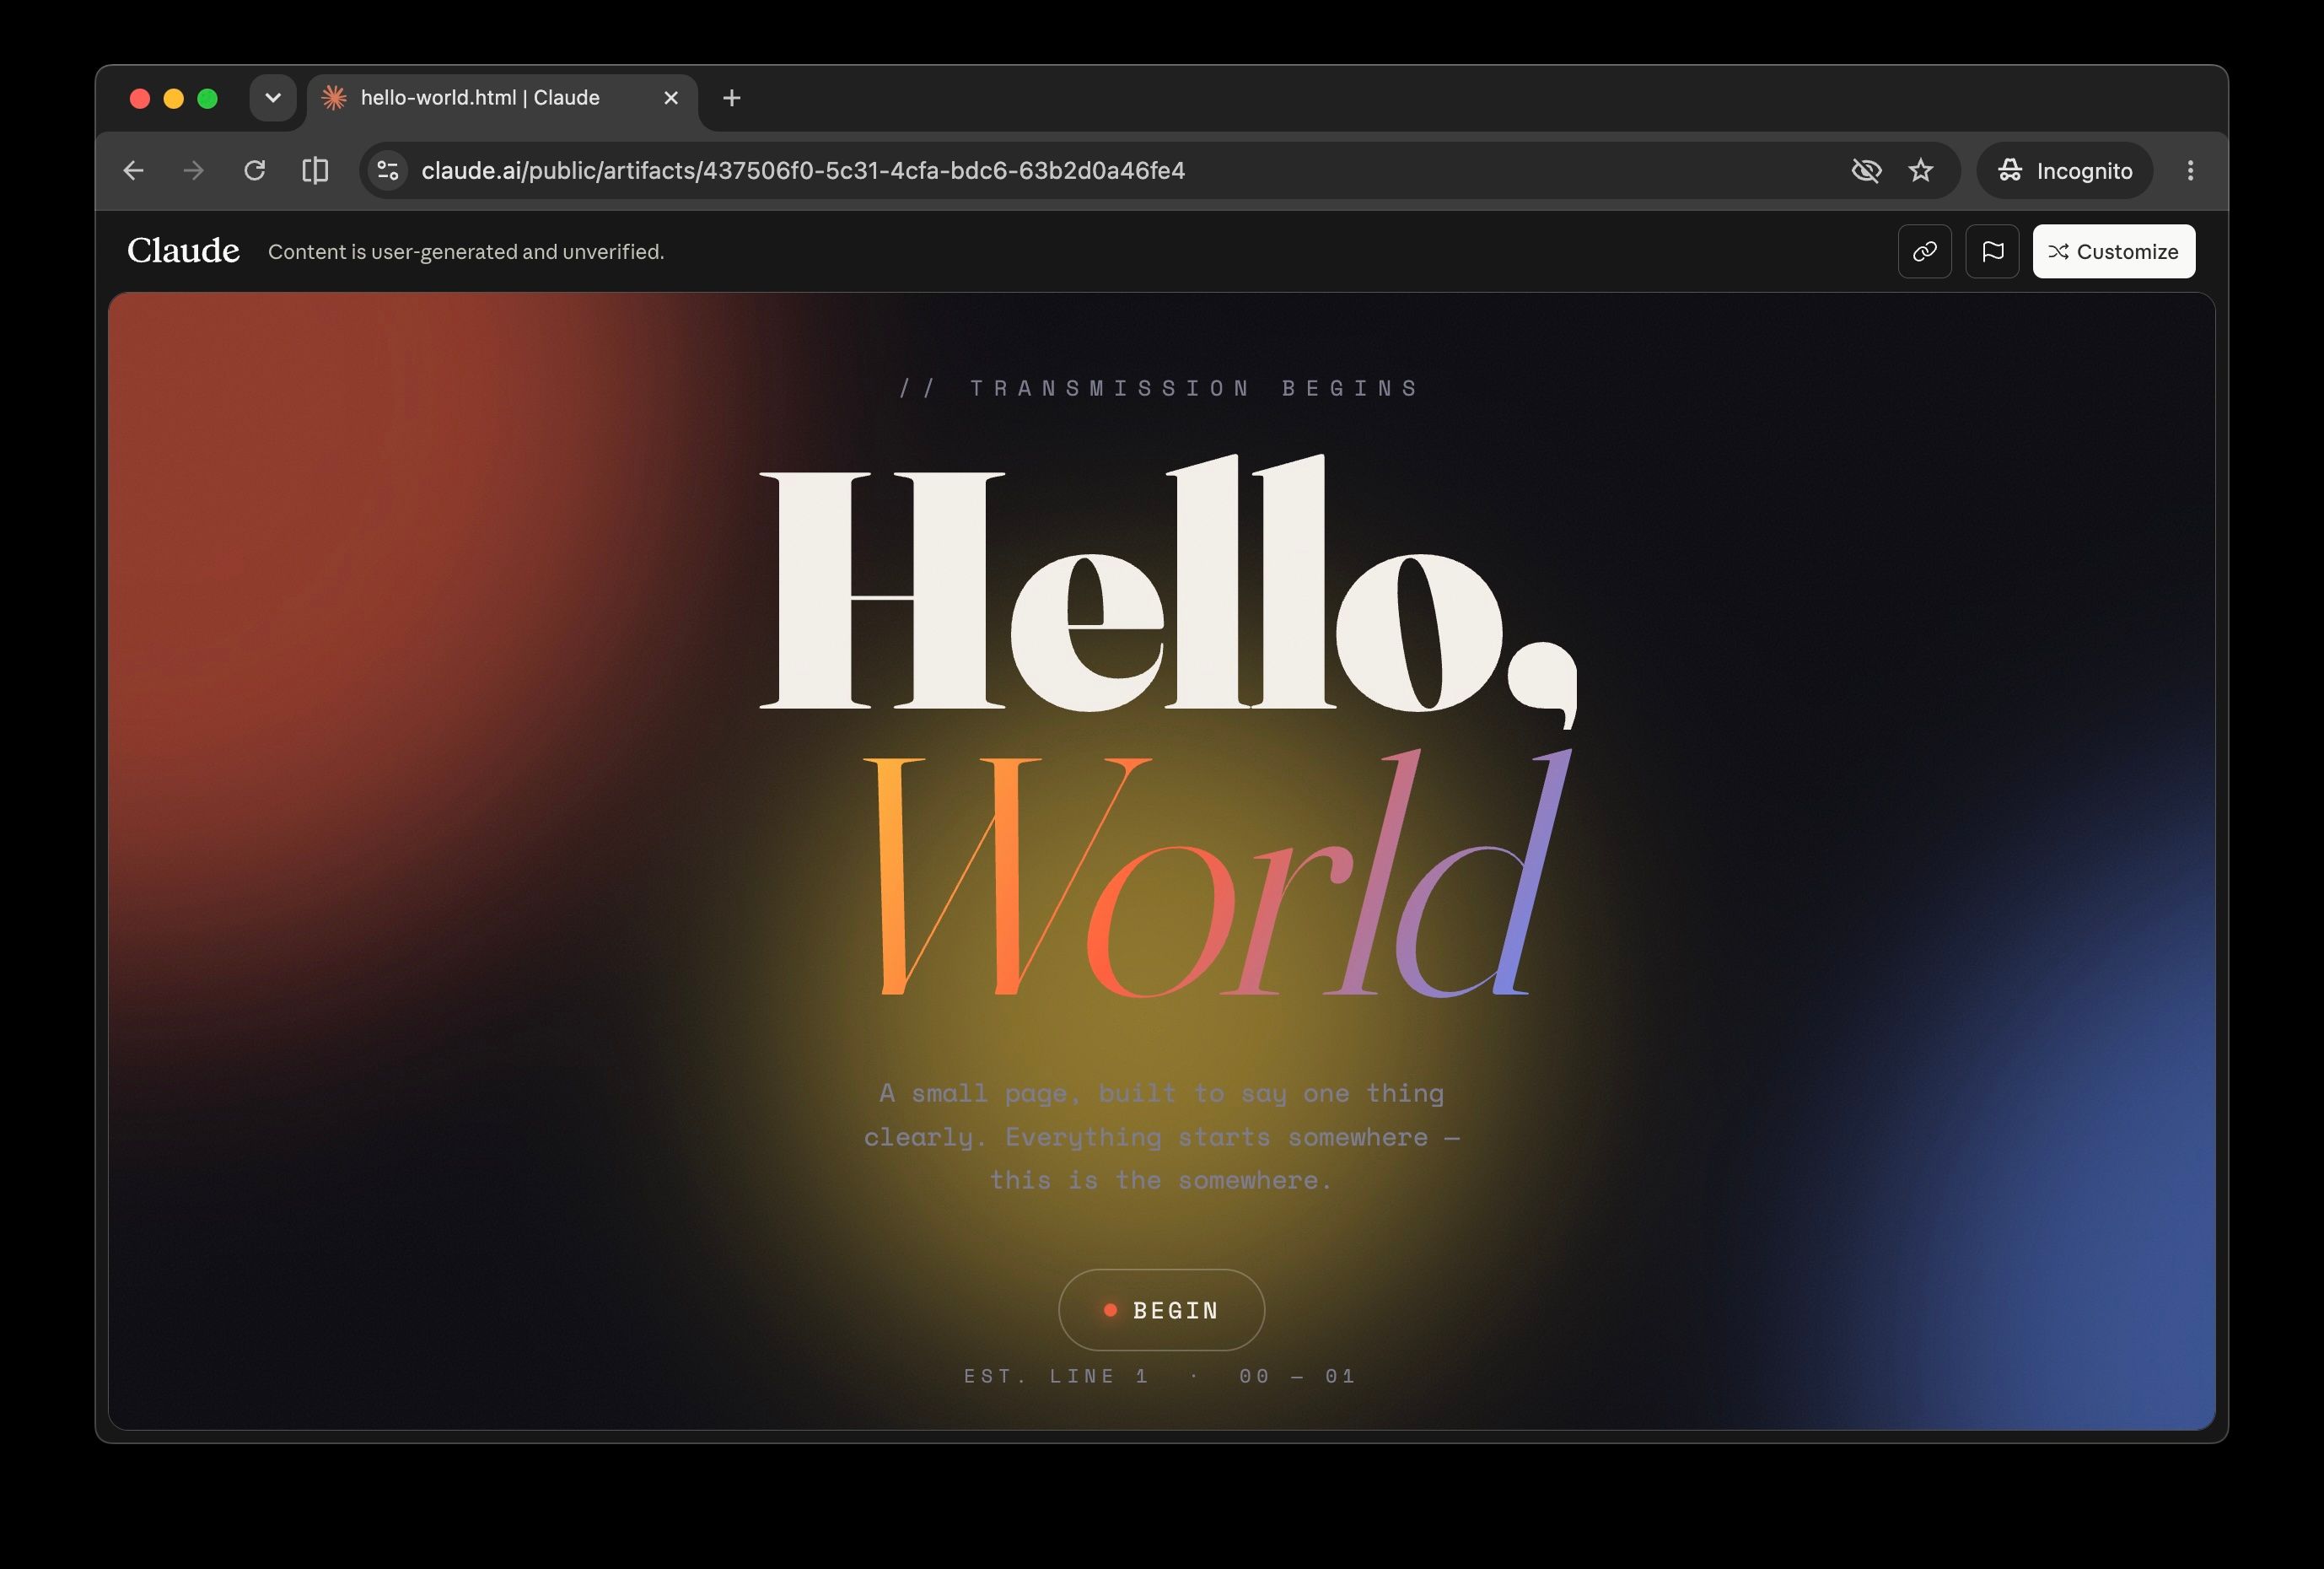
Task: Click the browser forward arrow
Action: [x=194, y=170]
